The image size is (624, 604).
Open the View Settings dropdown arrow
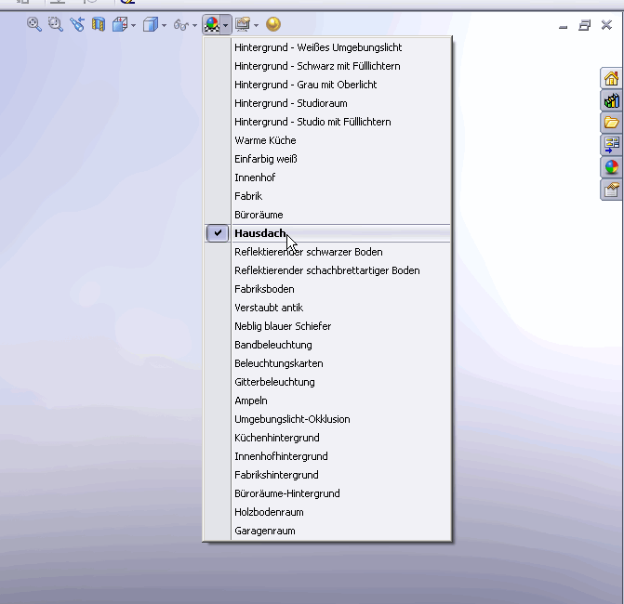click(x=256, y=25)
